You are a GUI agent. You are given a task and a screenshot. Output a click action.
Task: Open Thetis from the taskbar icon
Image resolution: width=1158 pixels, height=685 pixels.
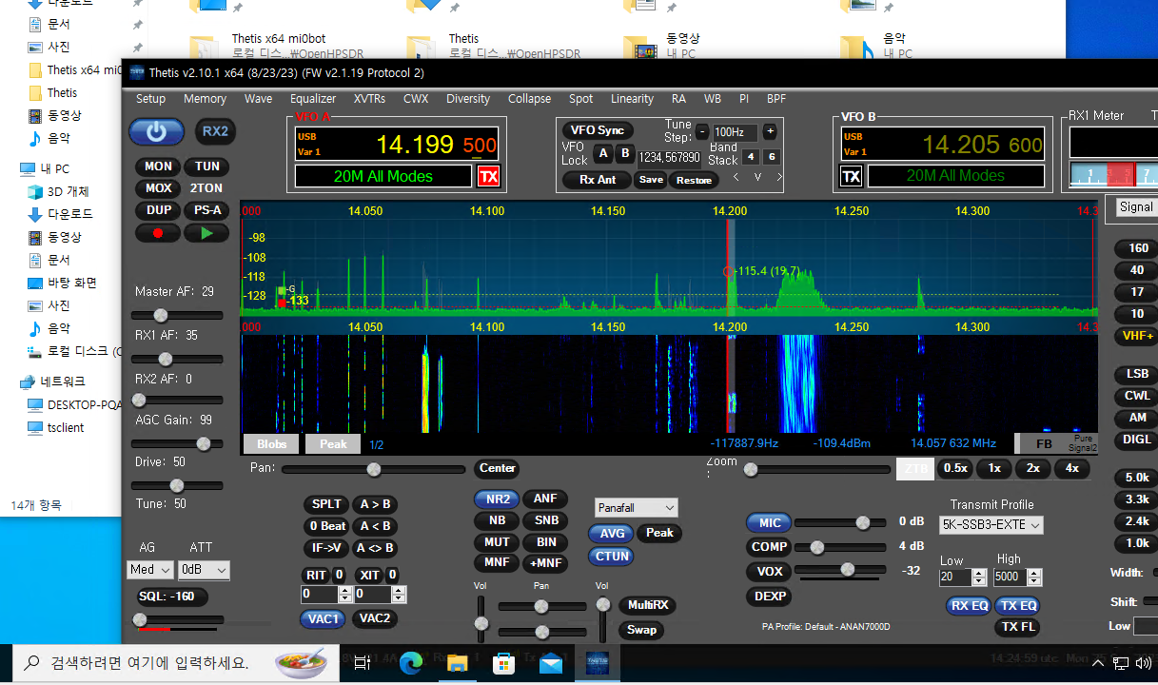[x=597, y=663]
